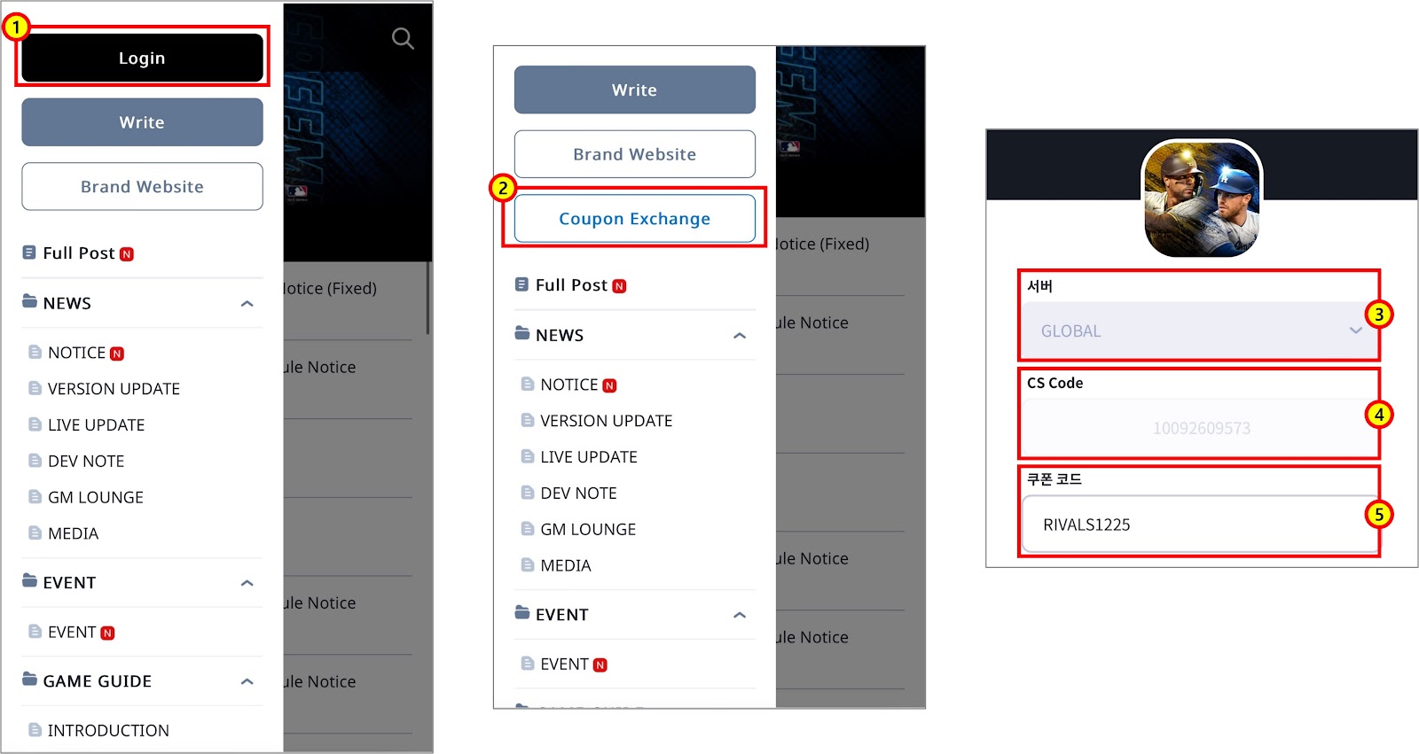Click the NEWS folder icon in middle panel
The width and height of the screenshot is (1419, 754).
tap(522, 334)
